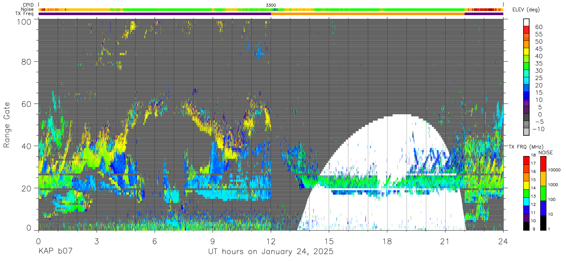
Task: Click the 21 tick on UT hours axis
Action: pos(445,241)
